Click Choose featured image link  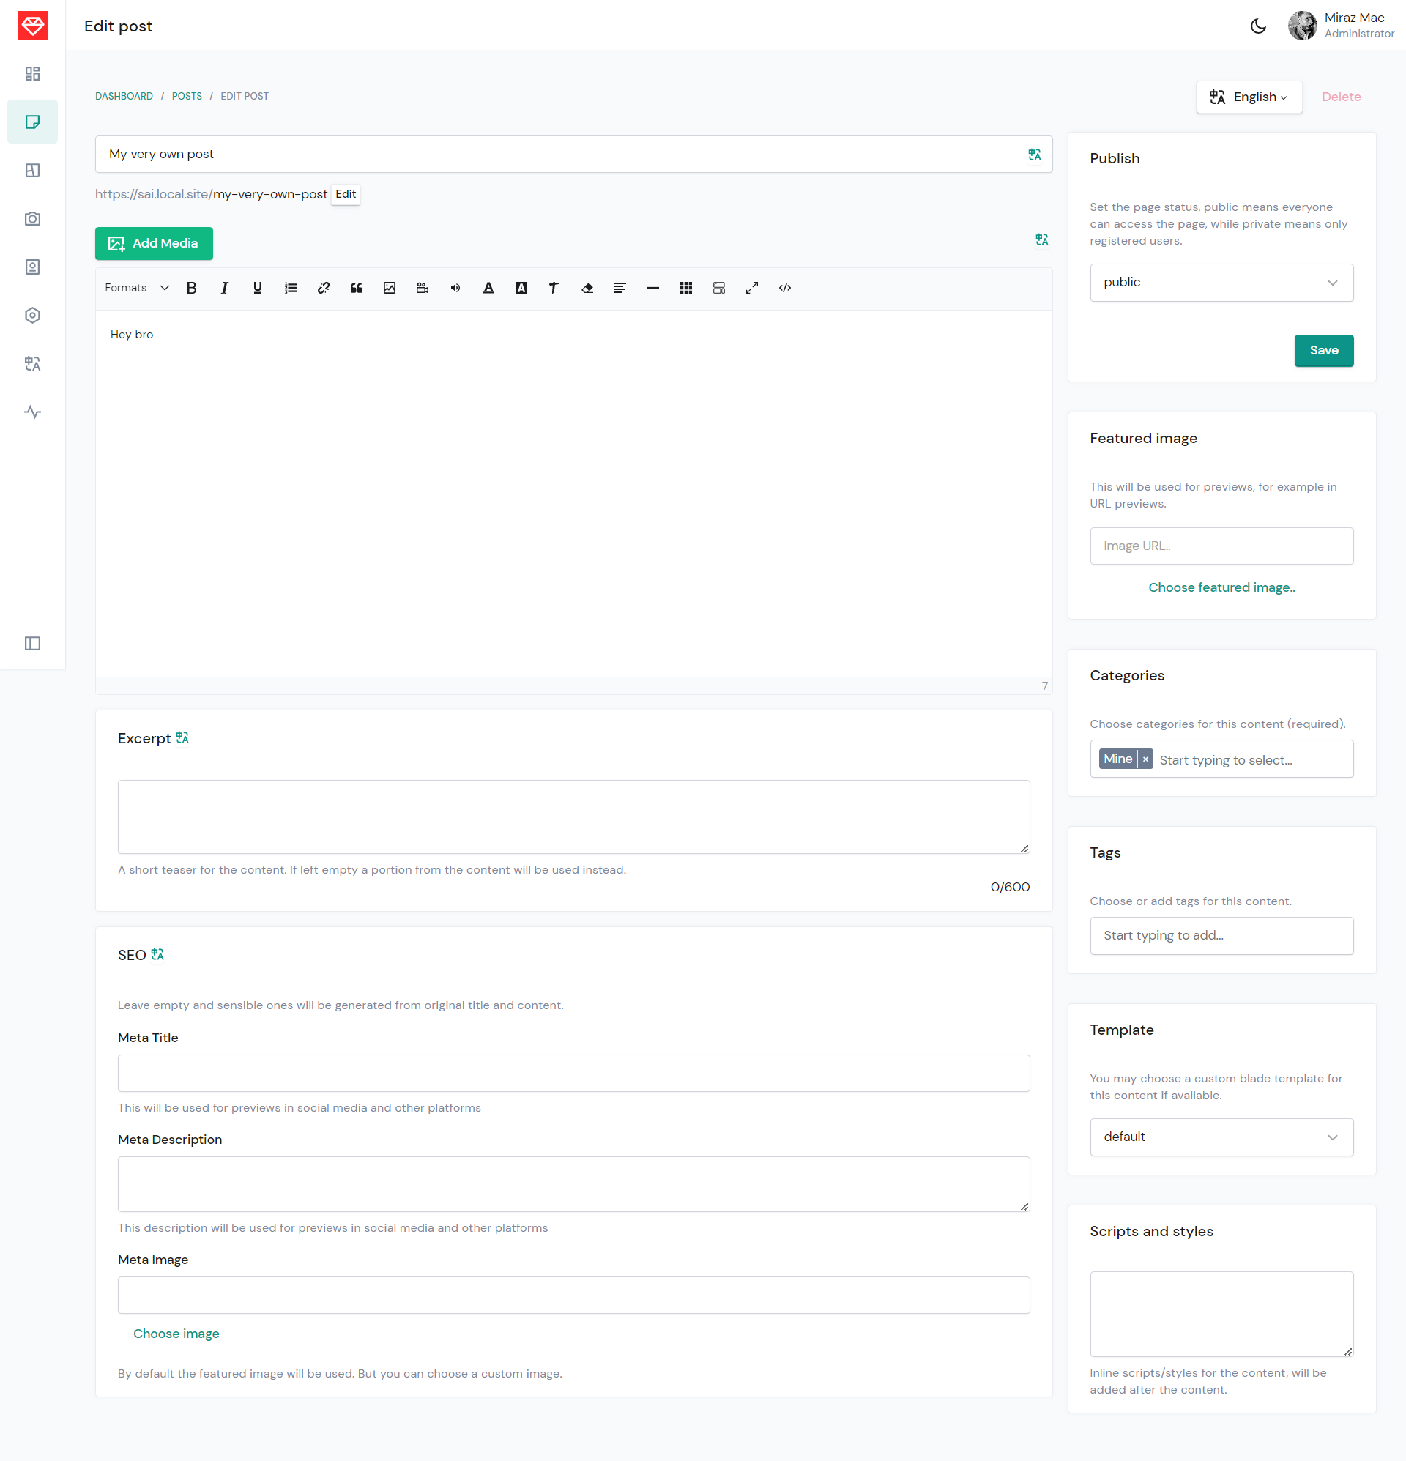pyautogui.click(x=1221, y=588)
